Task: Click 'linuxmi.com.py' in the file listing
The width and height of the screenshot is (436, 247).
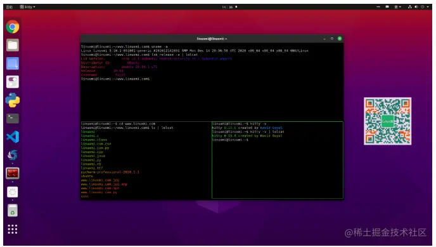Action: click(x=95, y=148)
